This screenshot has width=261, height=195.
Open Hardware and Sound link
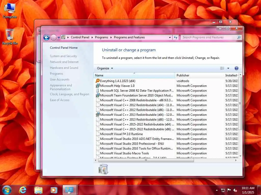[x=64, y=68]
